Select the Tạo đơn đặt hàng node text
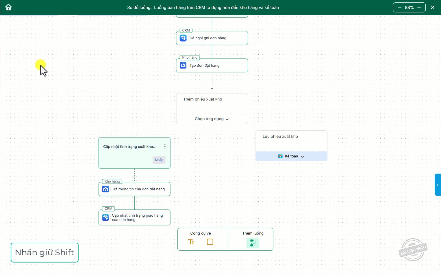The image size is (441, 275). click(205, 66)
